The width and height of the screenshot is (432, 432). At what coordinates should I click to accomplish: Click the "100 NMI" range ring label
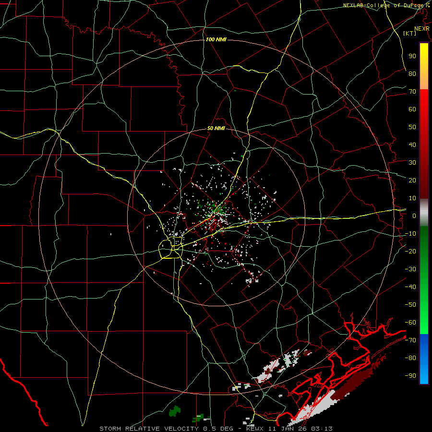[216, 39]
